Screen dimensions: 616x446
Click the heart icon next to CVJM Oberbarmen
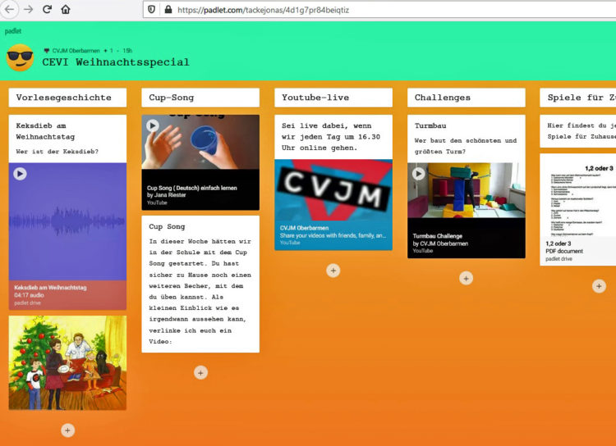click(x=47, y=51)
